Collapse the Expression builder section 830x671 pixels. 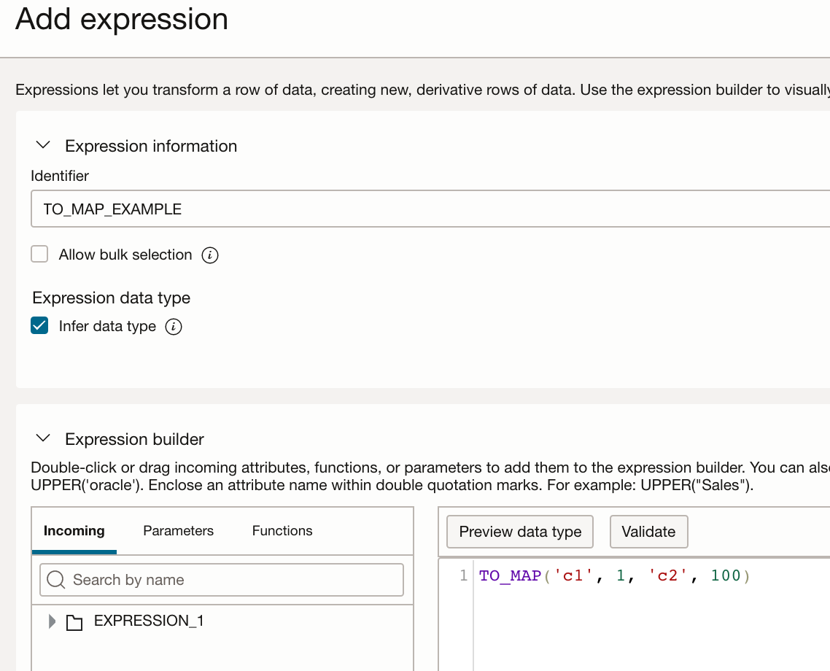pyautogui.click(x=44, y=439)
